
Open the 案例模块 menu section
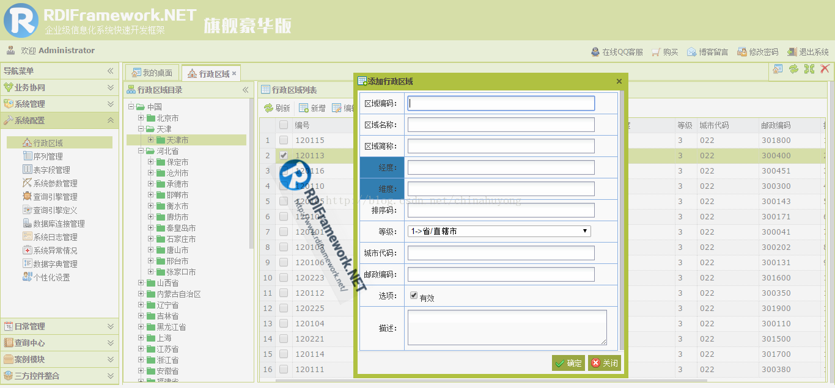pyautogui.click(x=59, y=359)
